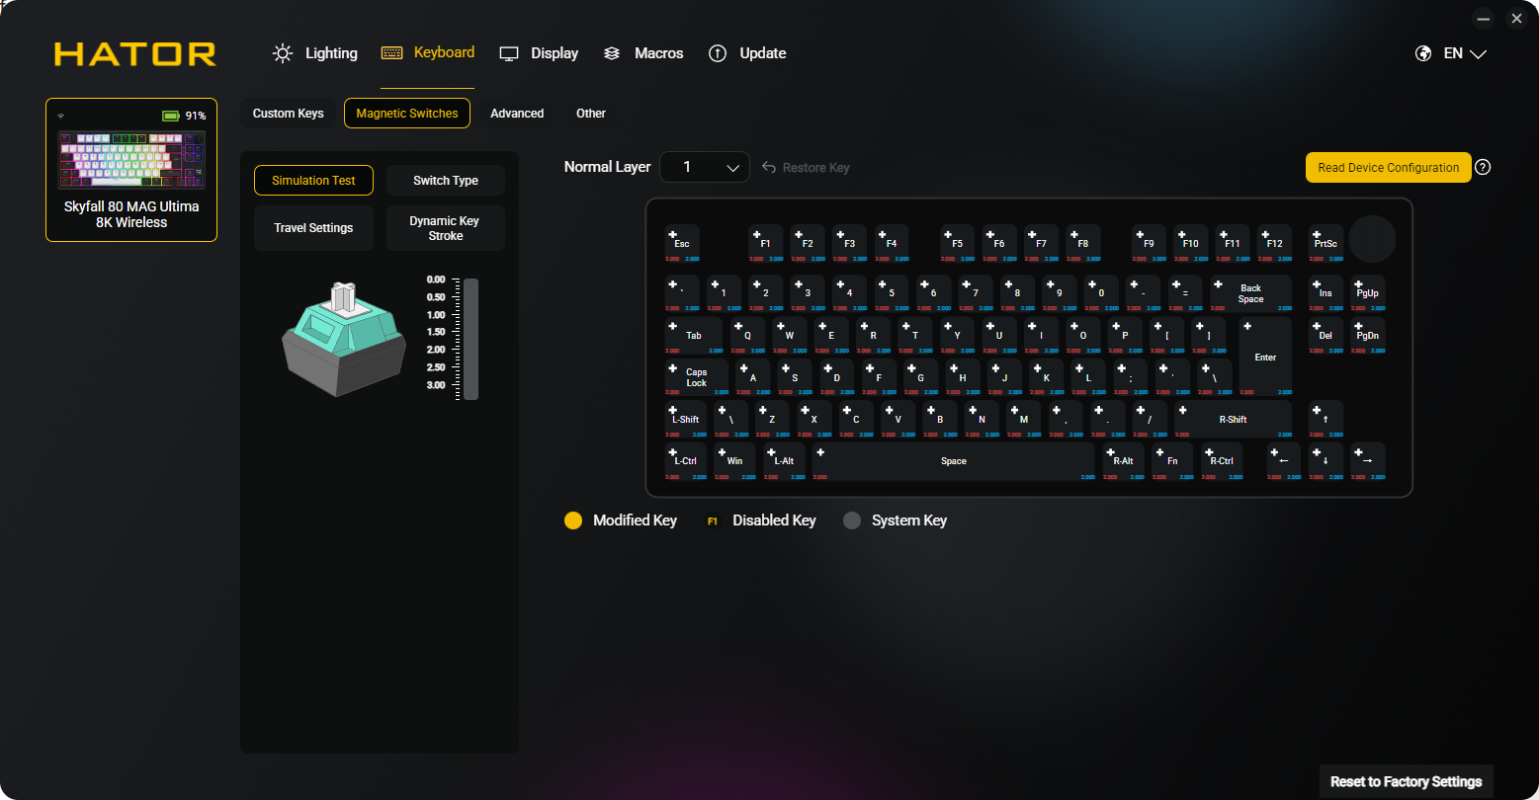This screenshot has width=1539, height=800.
Task: Select the L-Shift key
Action: pyautogui.click(x=685, y=420)
